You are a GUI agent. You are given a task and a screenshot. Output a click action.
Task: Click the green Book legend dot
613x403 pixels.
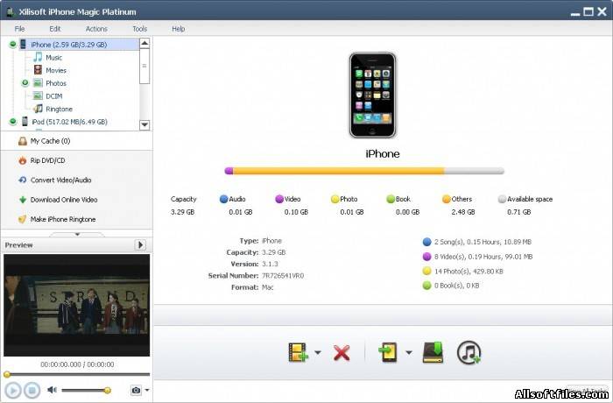(391, 199)
